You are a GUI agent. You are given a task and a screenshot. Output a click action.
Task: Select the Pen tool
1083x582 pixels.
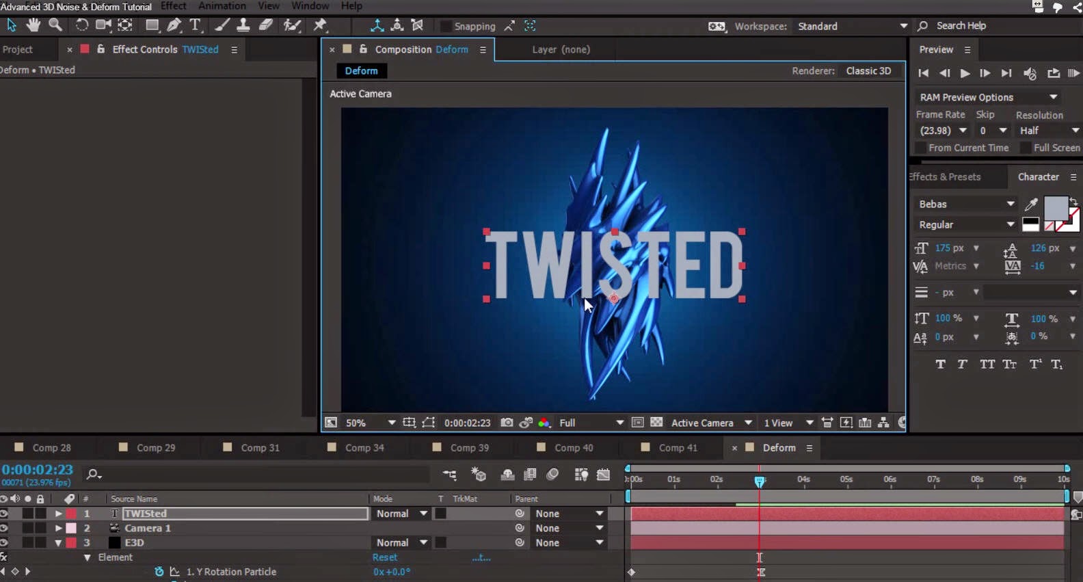[x=174, y=25]
